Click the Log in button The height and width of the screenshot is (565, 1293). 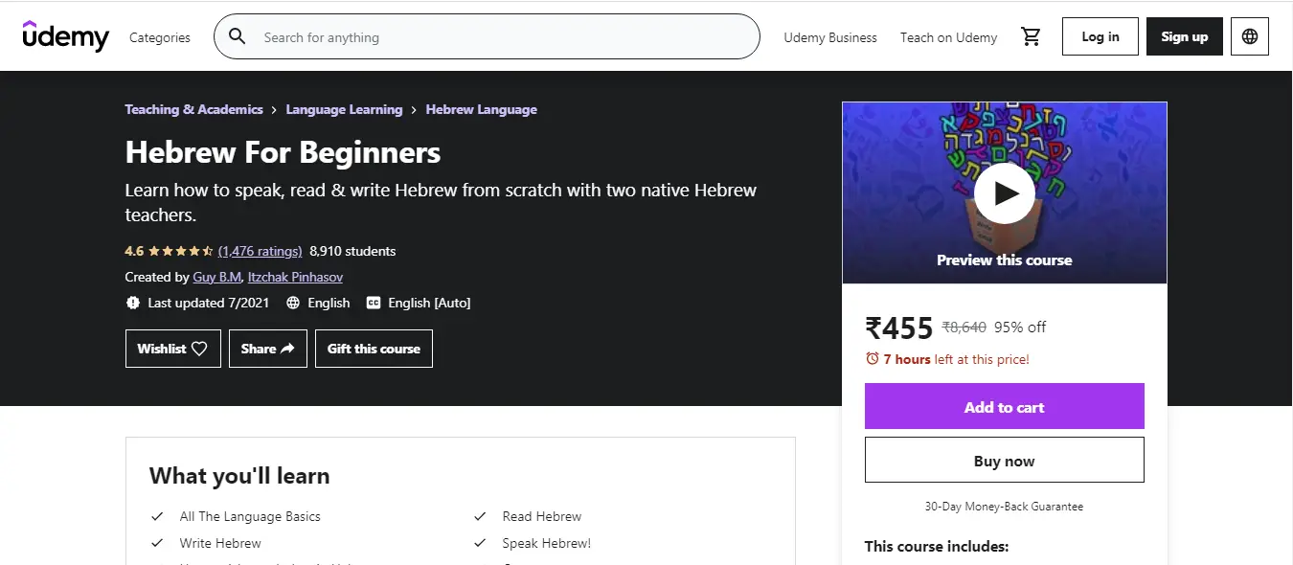coord(1100,36)
